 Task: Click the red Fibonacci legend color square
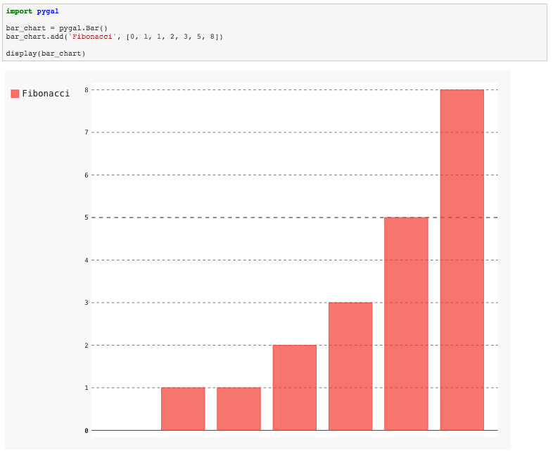(15, 94)
